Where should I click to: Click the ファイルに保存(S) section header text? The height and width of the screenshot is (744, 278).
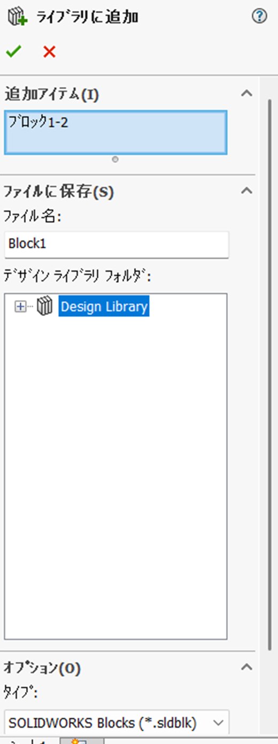pos(59,192)
